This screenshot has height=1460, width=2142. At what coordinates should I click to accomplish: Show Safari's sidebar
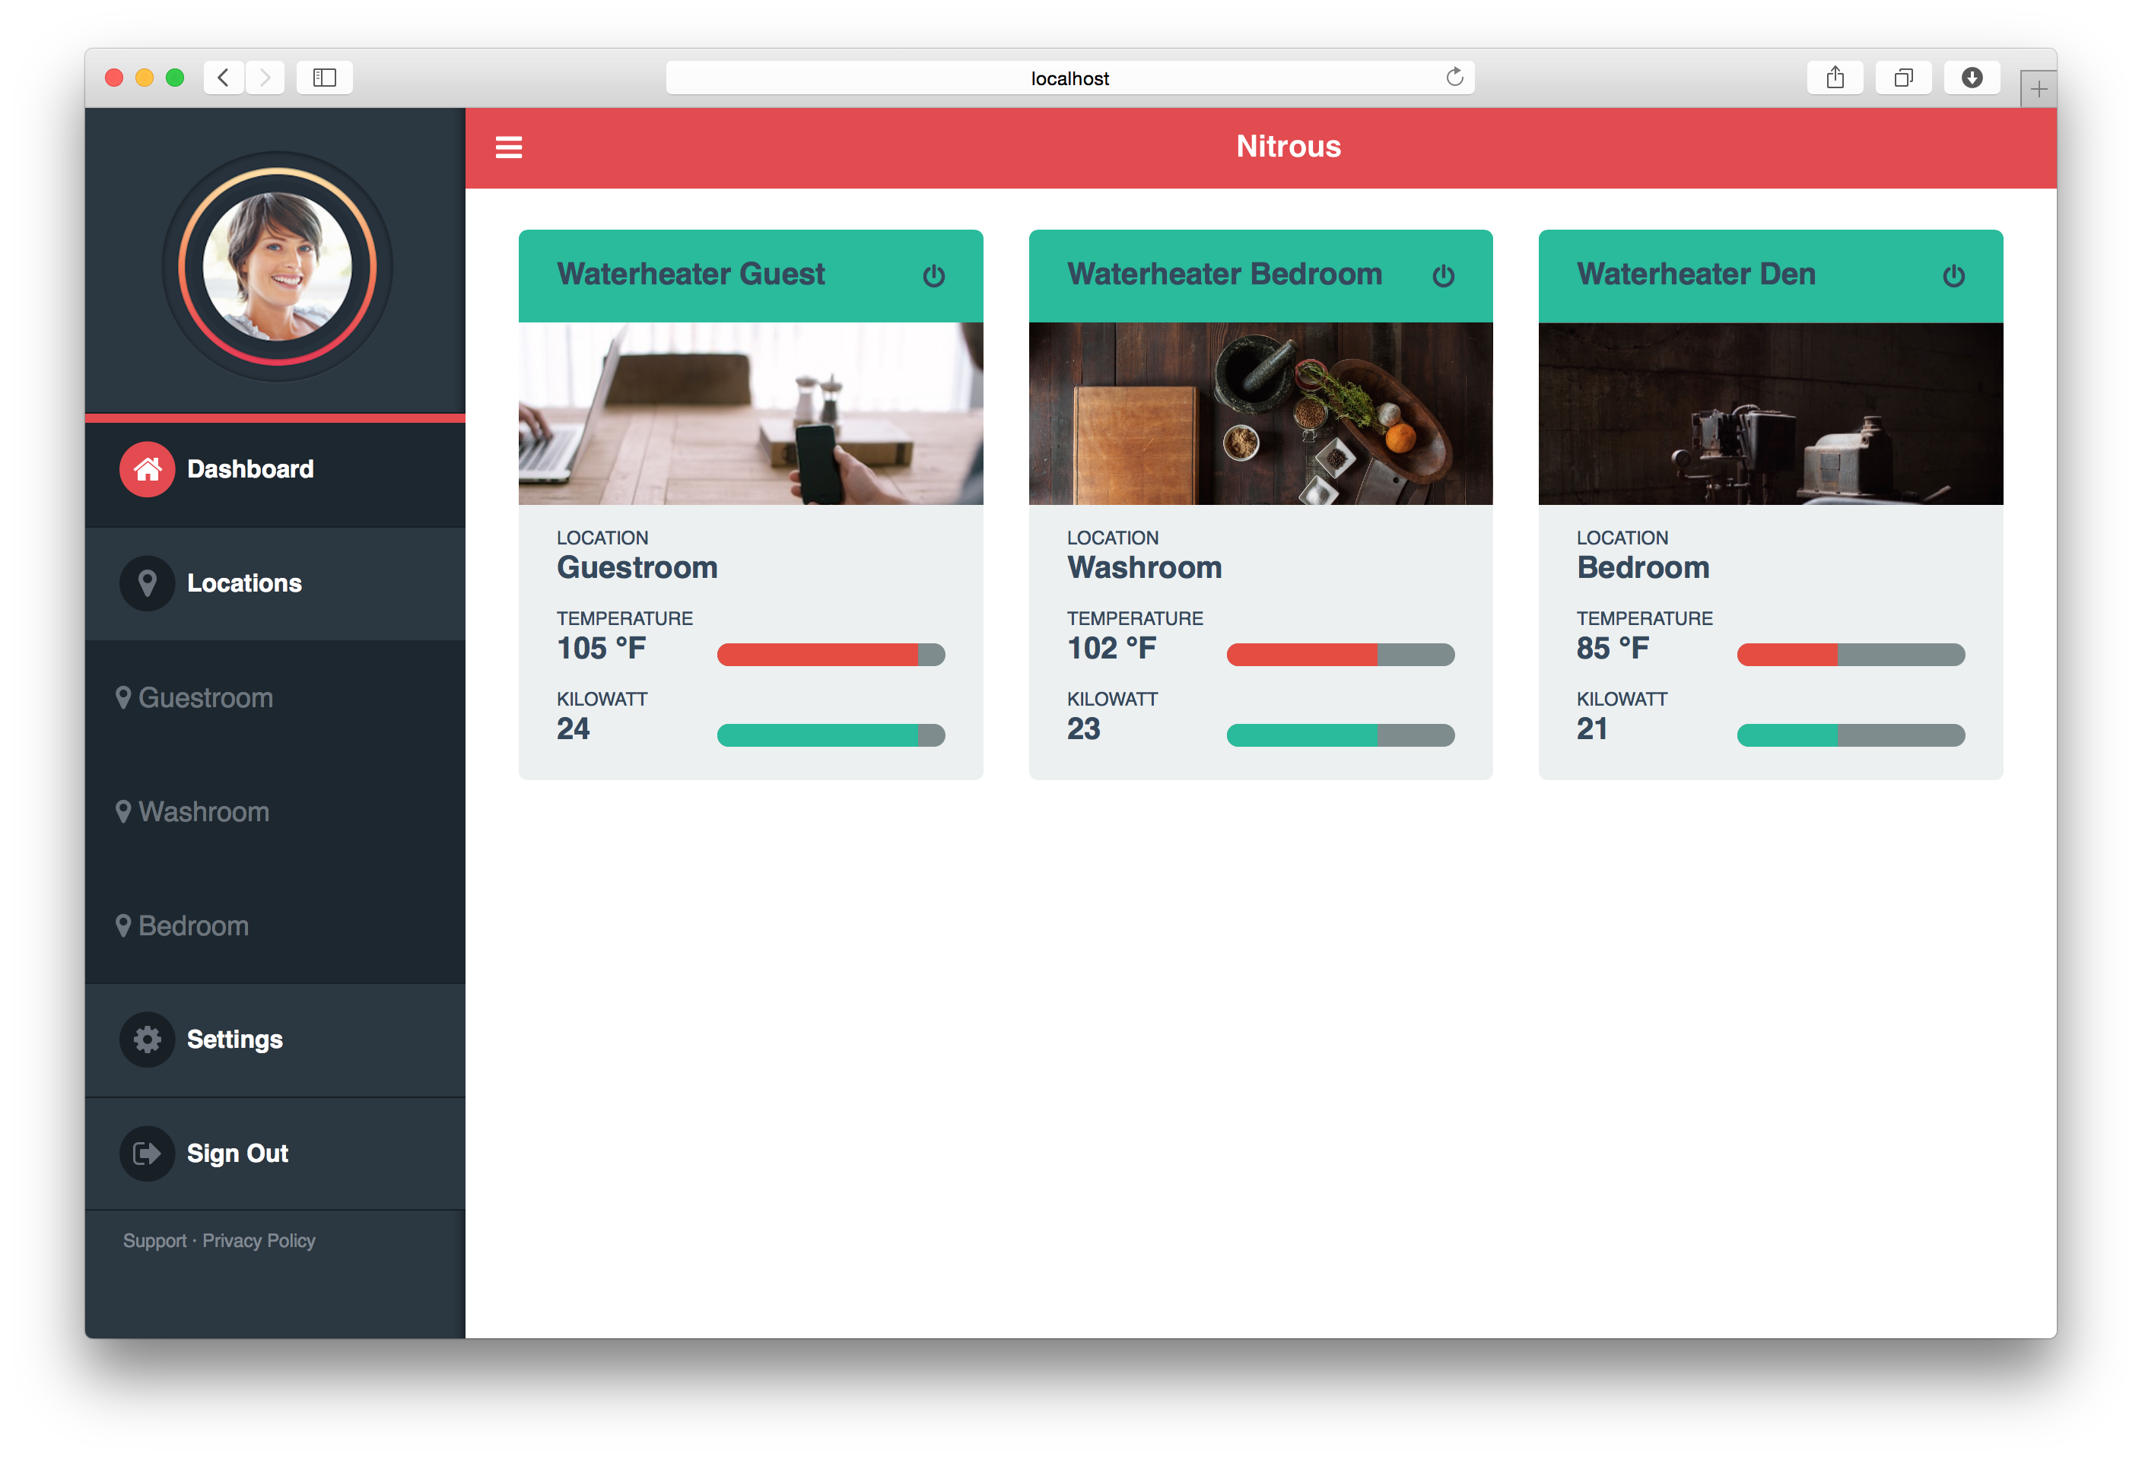pos(325,78)
